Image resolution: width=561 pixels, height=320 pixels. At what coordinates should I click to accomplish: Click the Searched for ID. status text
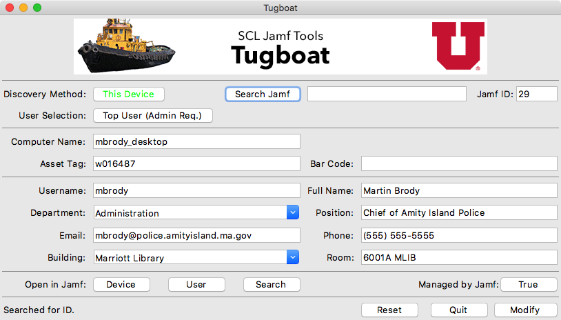tap(39, 310)
